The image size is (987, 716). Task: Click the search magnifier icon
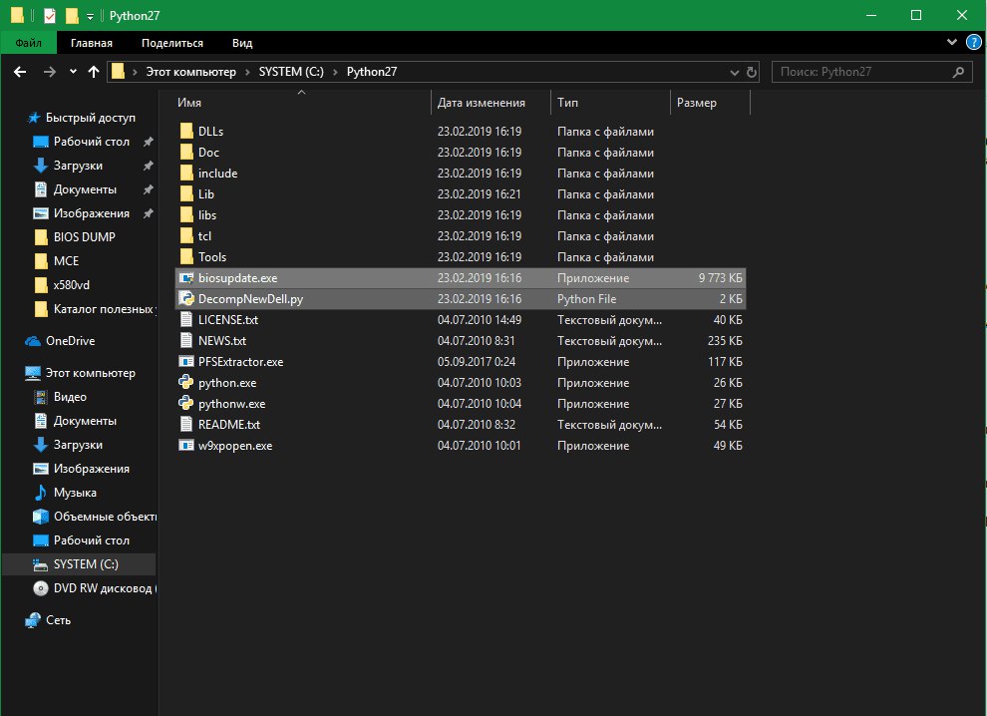point(959,72)
